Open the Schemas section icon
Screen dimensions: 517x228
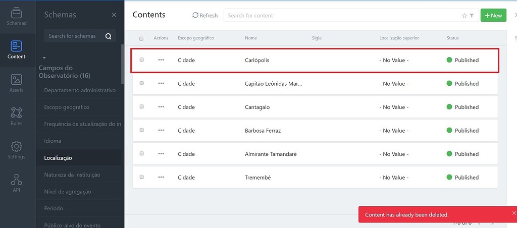(x=16, y=13)
